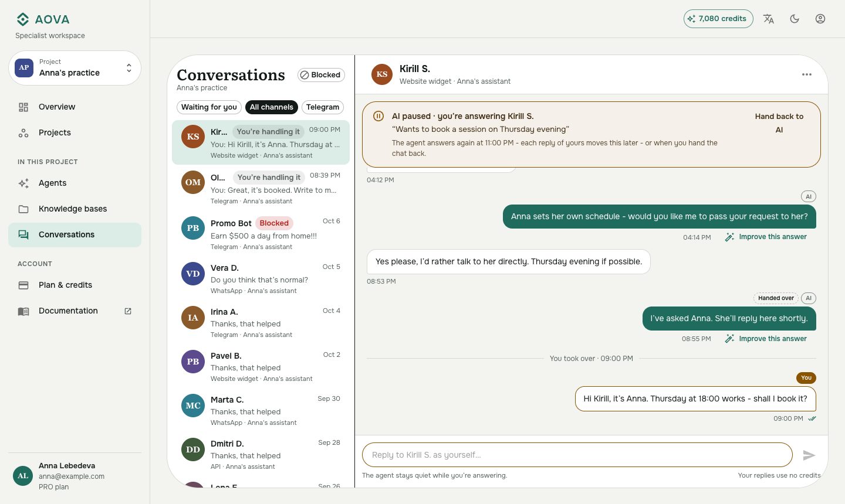The width and height of the screenshot is (845, 504).
Task: Go to Overview in sidebar
Action: [75, 107]
